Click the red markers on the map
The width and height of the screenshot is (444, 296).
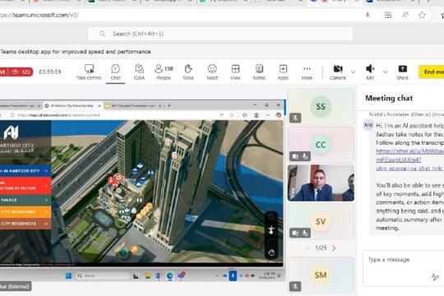pyautogui.click(x=114, y=181)
